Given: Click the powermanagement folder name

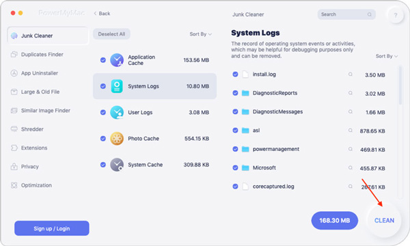Looking at the screenshot, I should point(276,149).
